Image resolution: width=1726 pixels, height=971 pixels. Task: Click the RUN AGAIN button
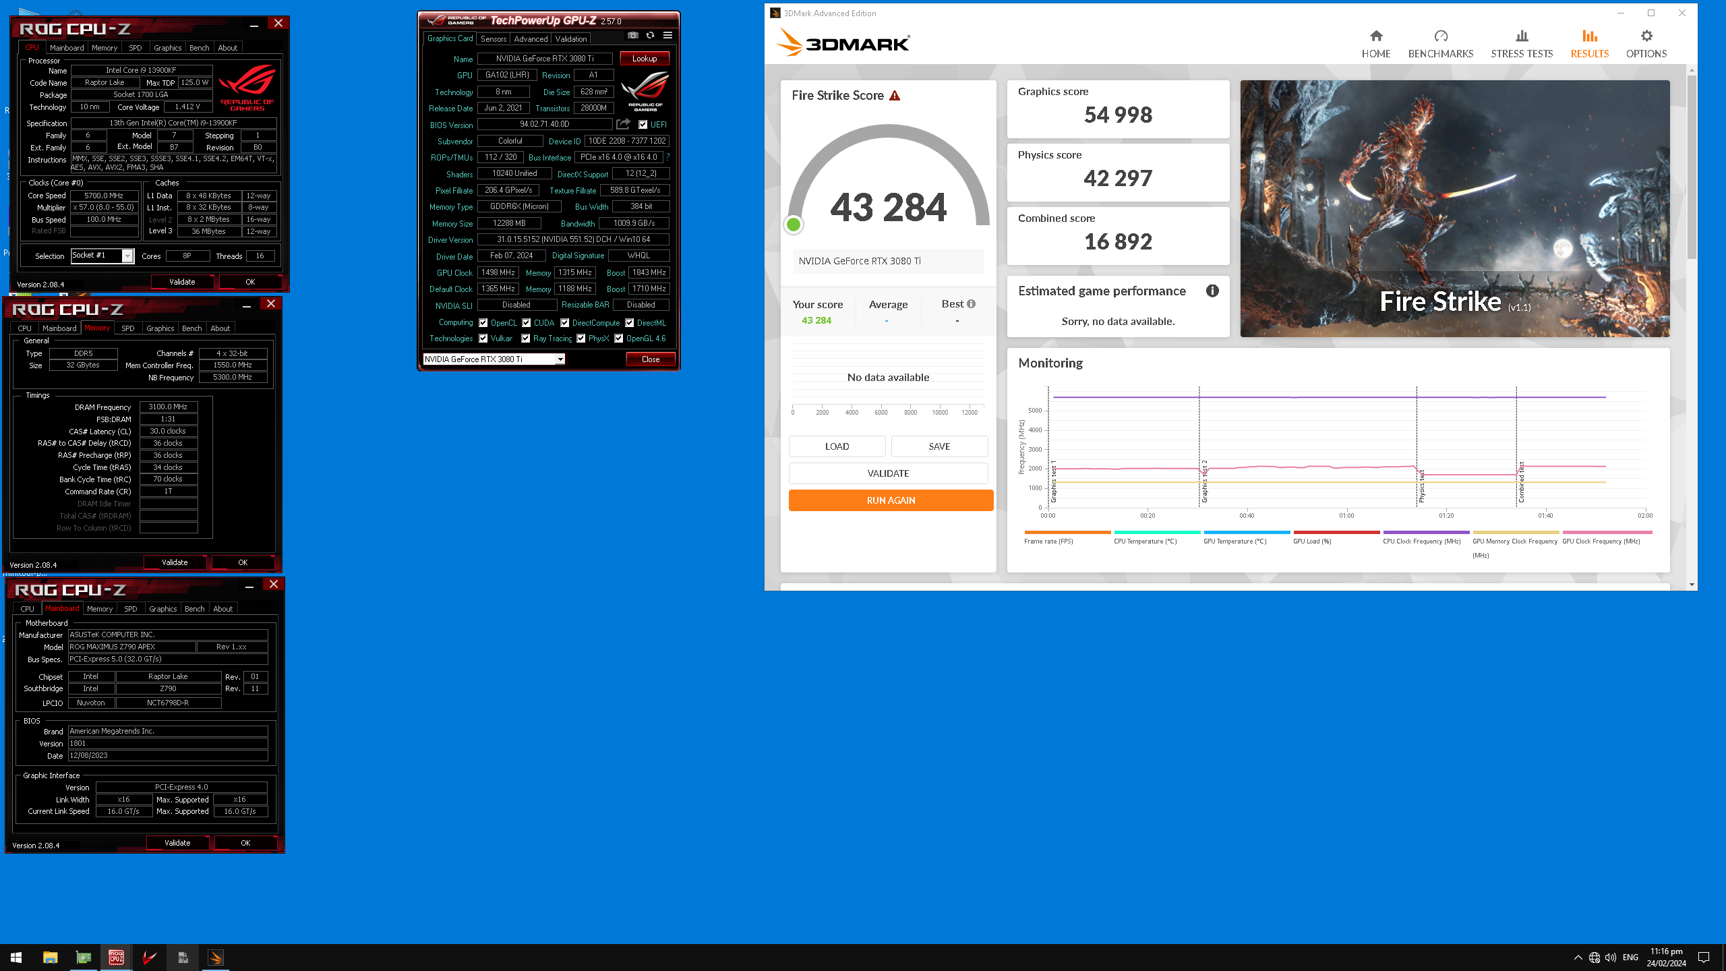pos(891,500)
